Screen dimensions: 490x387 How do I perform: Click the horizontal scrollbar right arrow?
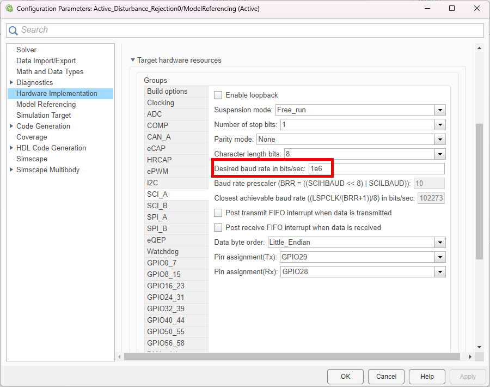point(470,356)
